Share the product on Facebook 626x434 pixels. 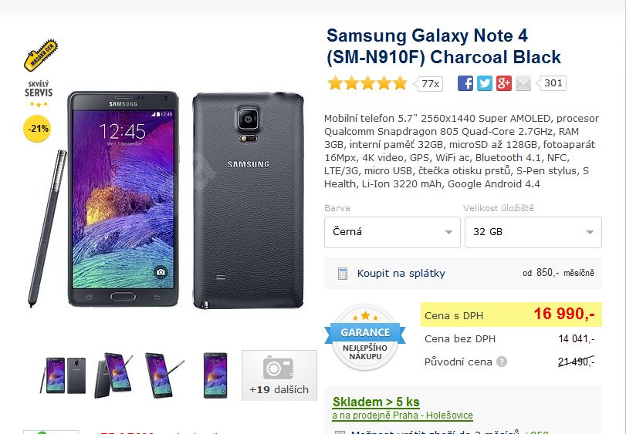pos(465,83)
